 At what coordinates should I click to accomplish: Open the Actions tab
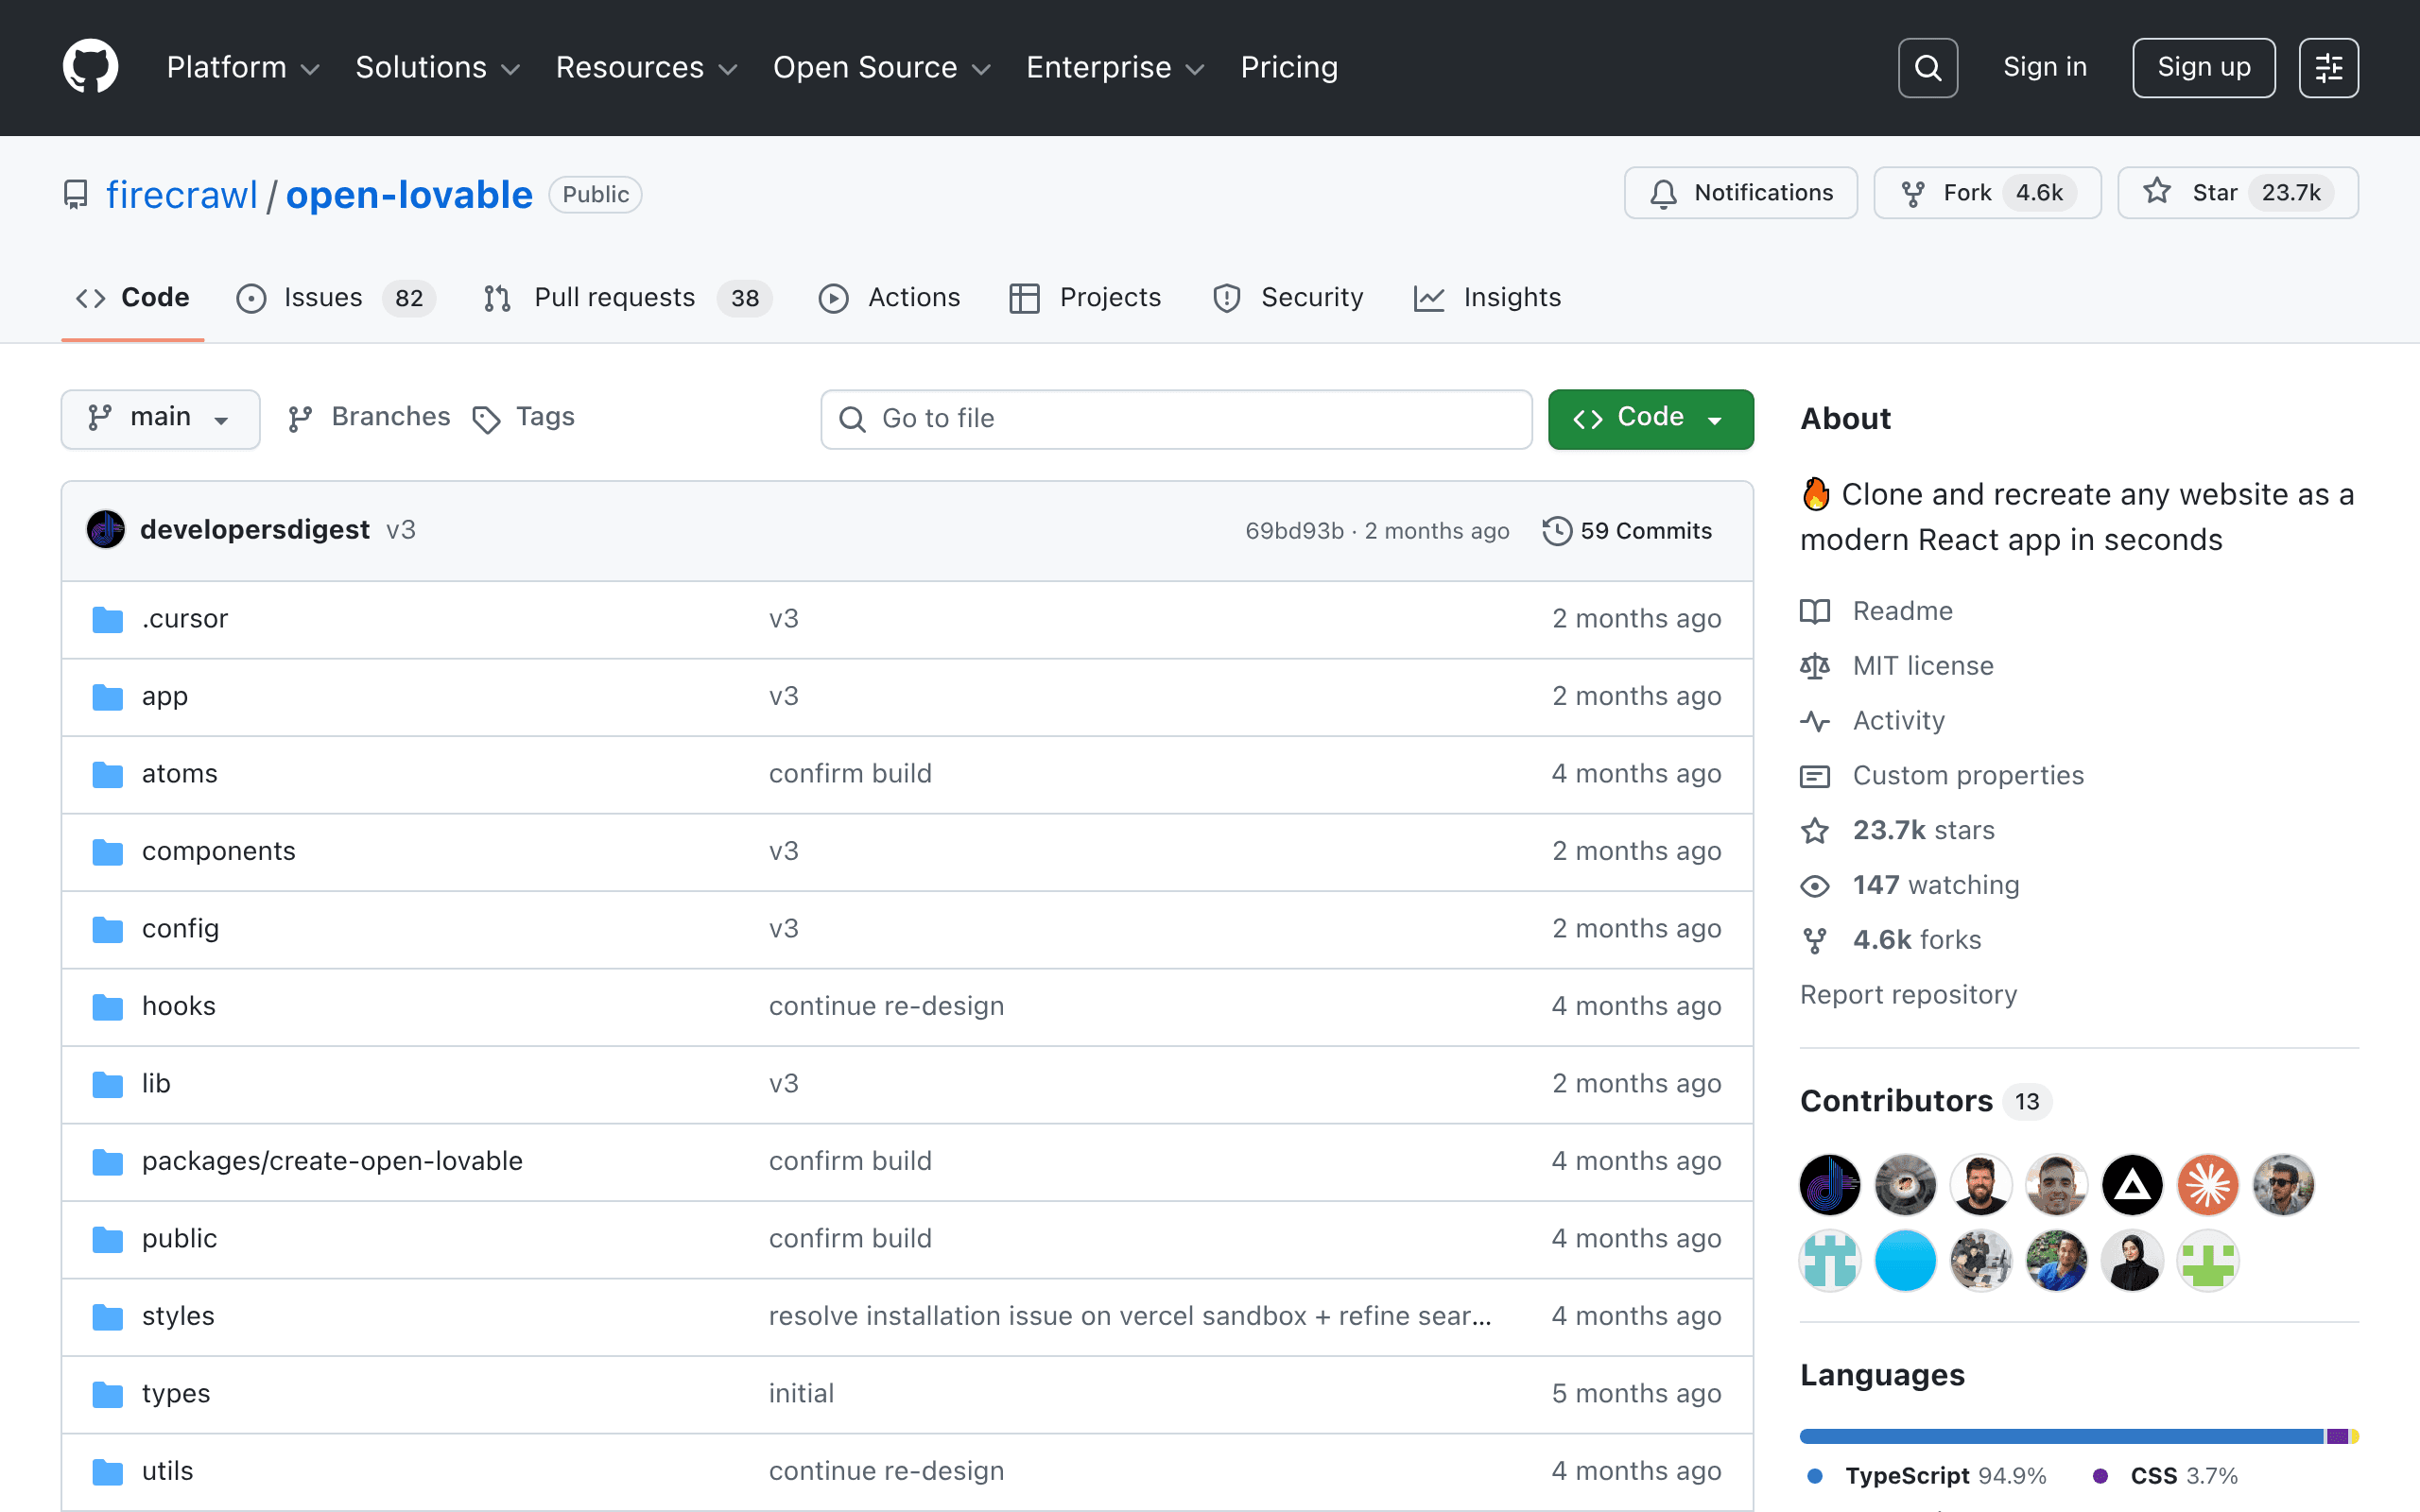pos(889,298)
